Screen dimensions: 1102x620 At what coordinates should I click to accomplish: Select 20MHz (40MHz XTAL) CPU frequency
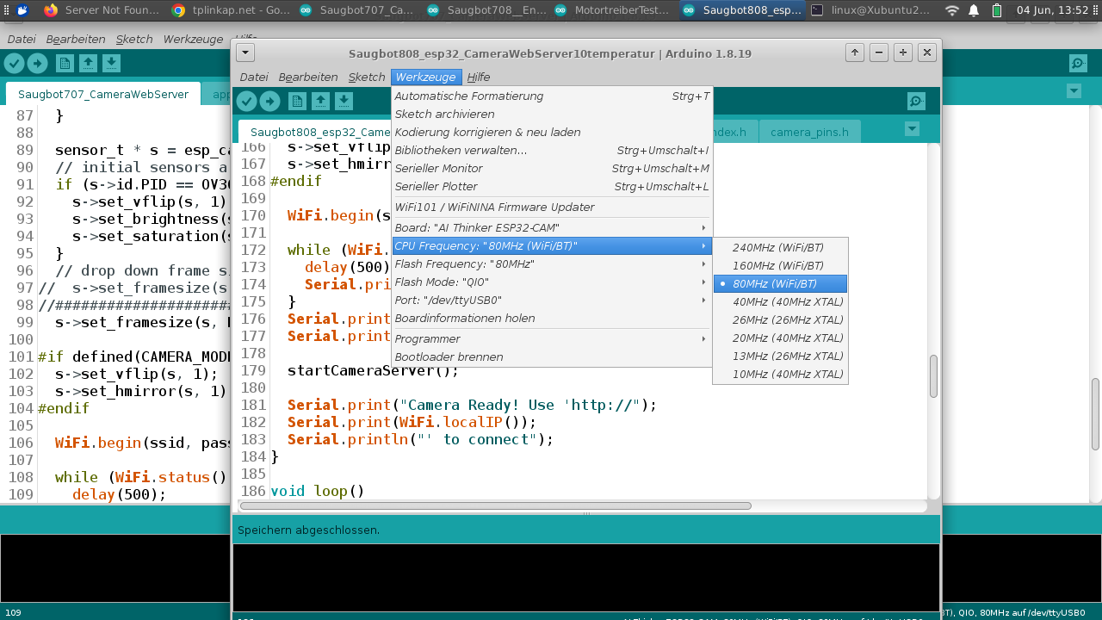pos(780,338)
